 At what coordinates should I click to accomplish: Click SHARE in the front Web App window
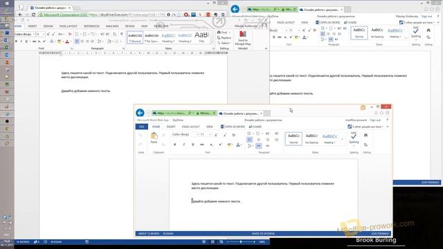(255, 127)
